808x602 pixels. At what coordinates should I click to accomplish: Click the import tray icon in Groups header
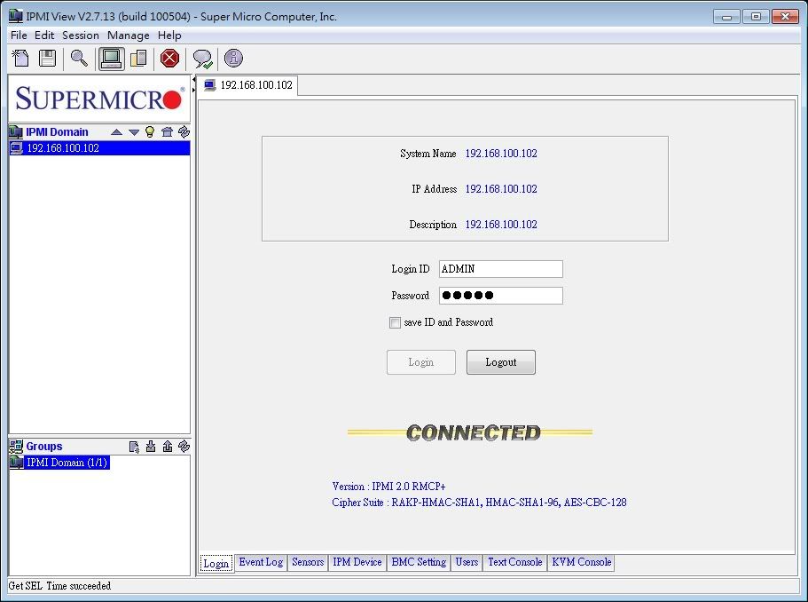click(x=151, y=447)
